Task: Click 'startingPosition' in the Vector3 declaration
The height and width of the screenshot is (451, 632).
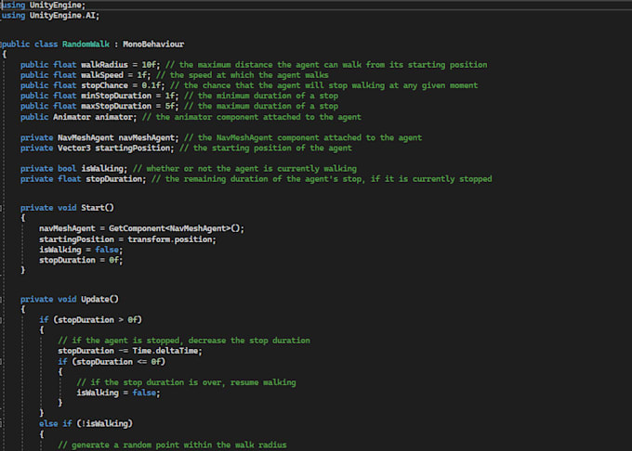Action: click(133, 148)
